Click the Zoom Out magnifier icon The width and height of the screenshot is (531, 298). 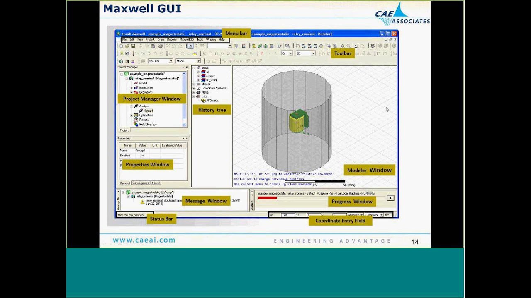coord(335,46)
